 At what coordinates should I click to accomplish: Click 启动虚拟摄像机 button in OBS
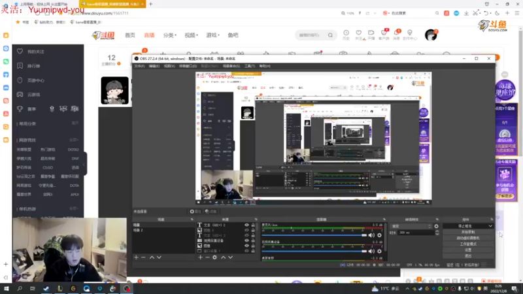468,238
